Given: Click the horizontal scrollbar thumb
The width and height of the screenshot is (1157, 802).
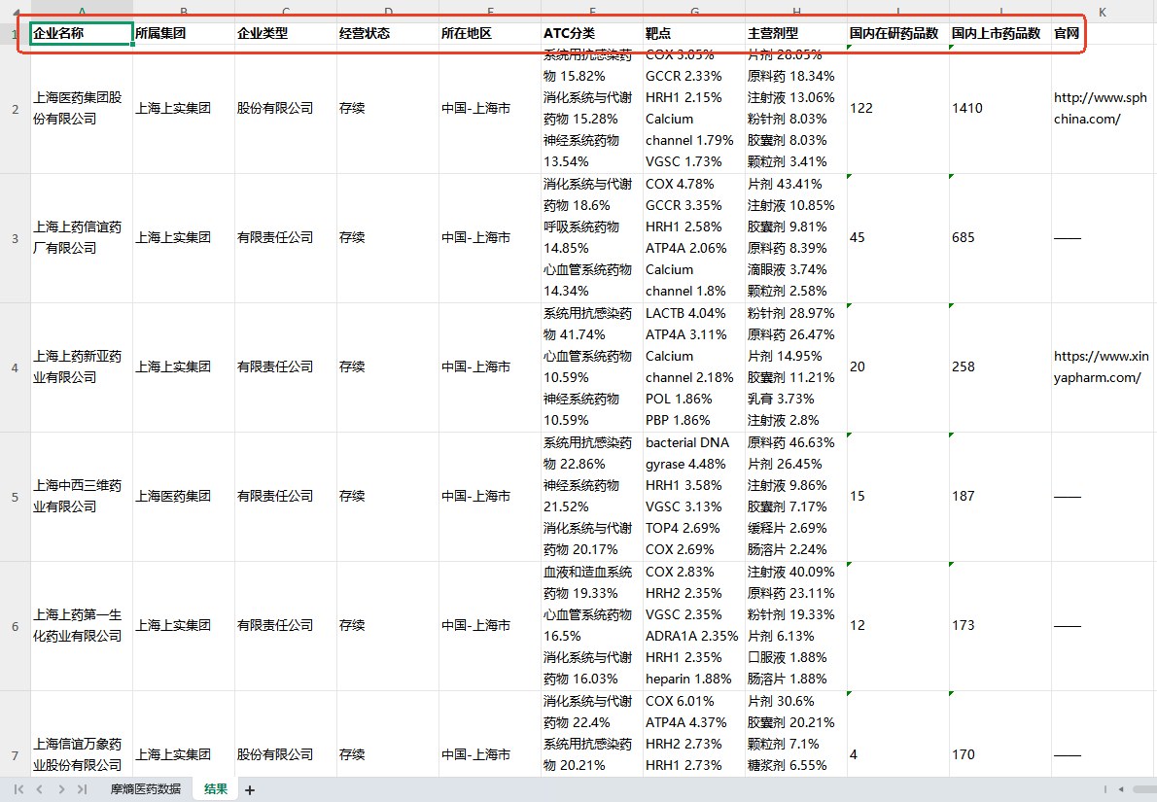Looking at the screenshot, I should click(1143, 789).
